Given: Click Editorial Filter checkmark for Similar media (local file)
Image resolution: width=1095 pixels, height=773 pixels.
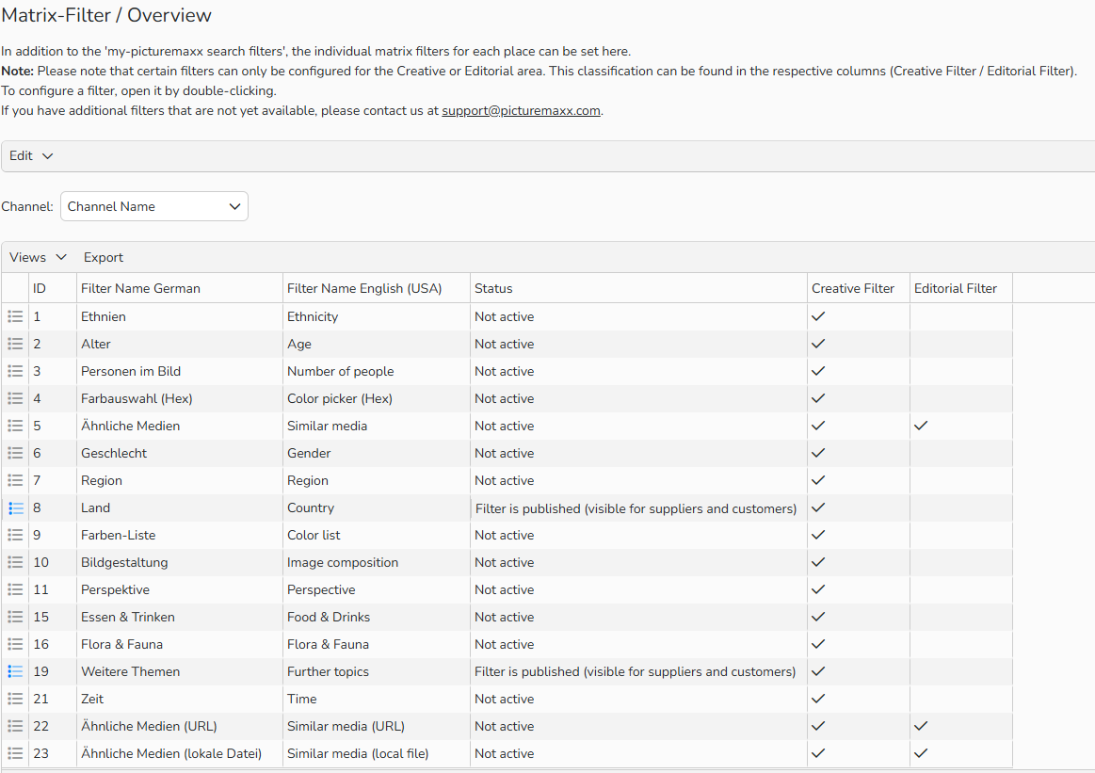Looking at the screenshot, I should tap(921, 752).
